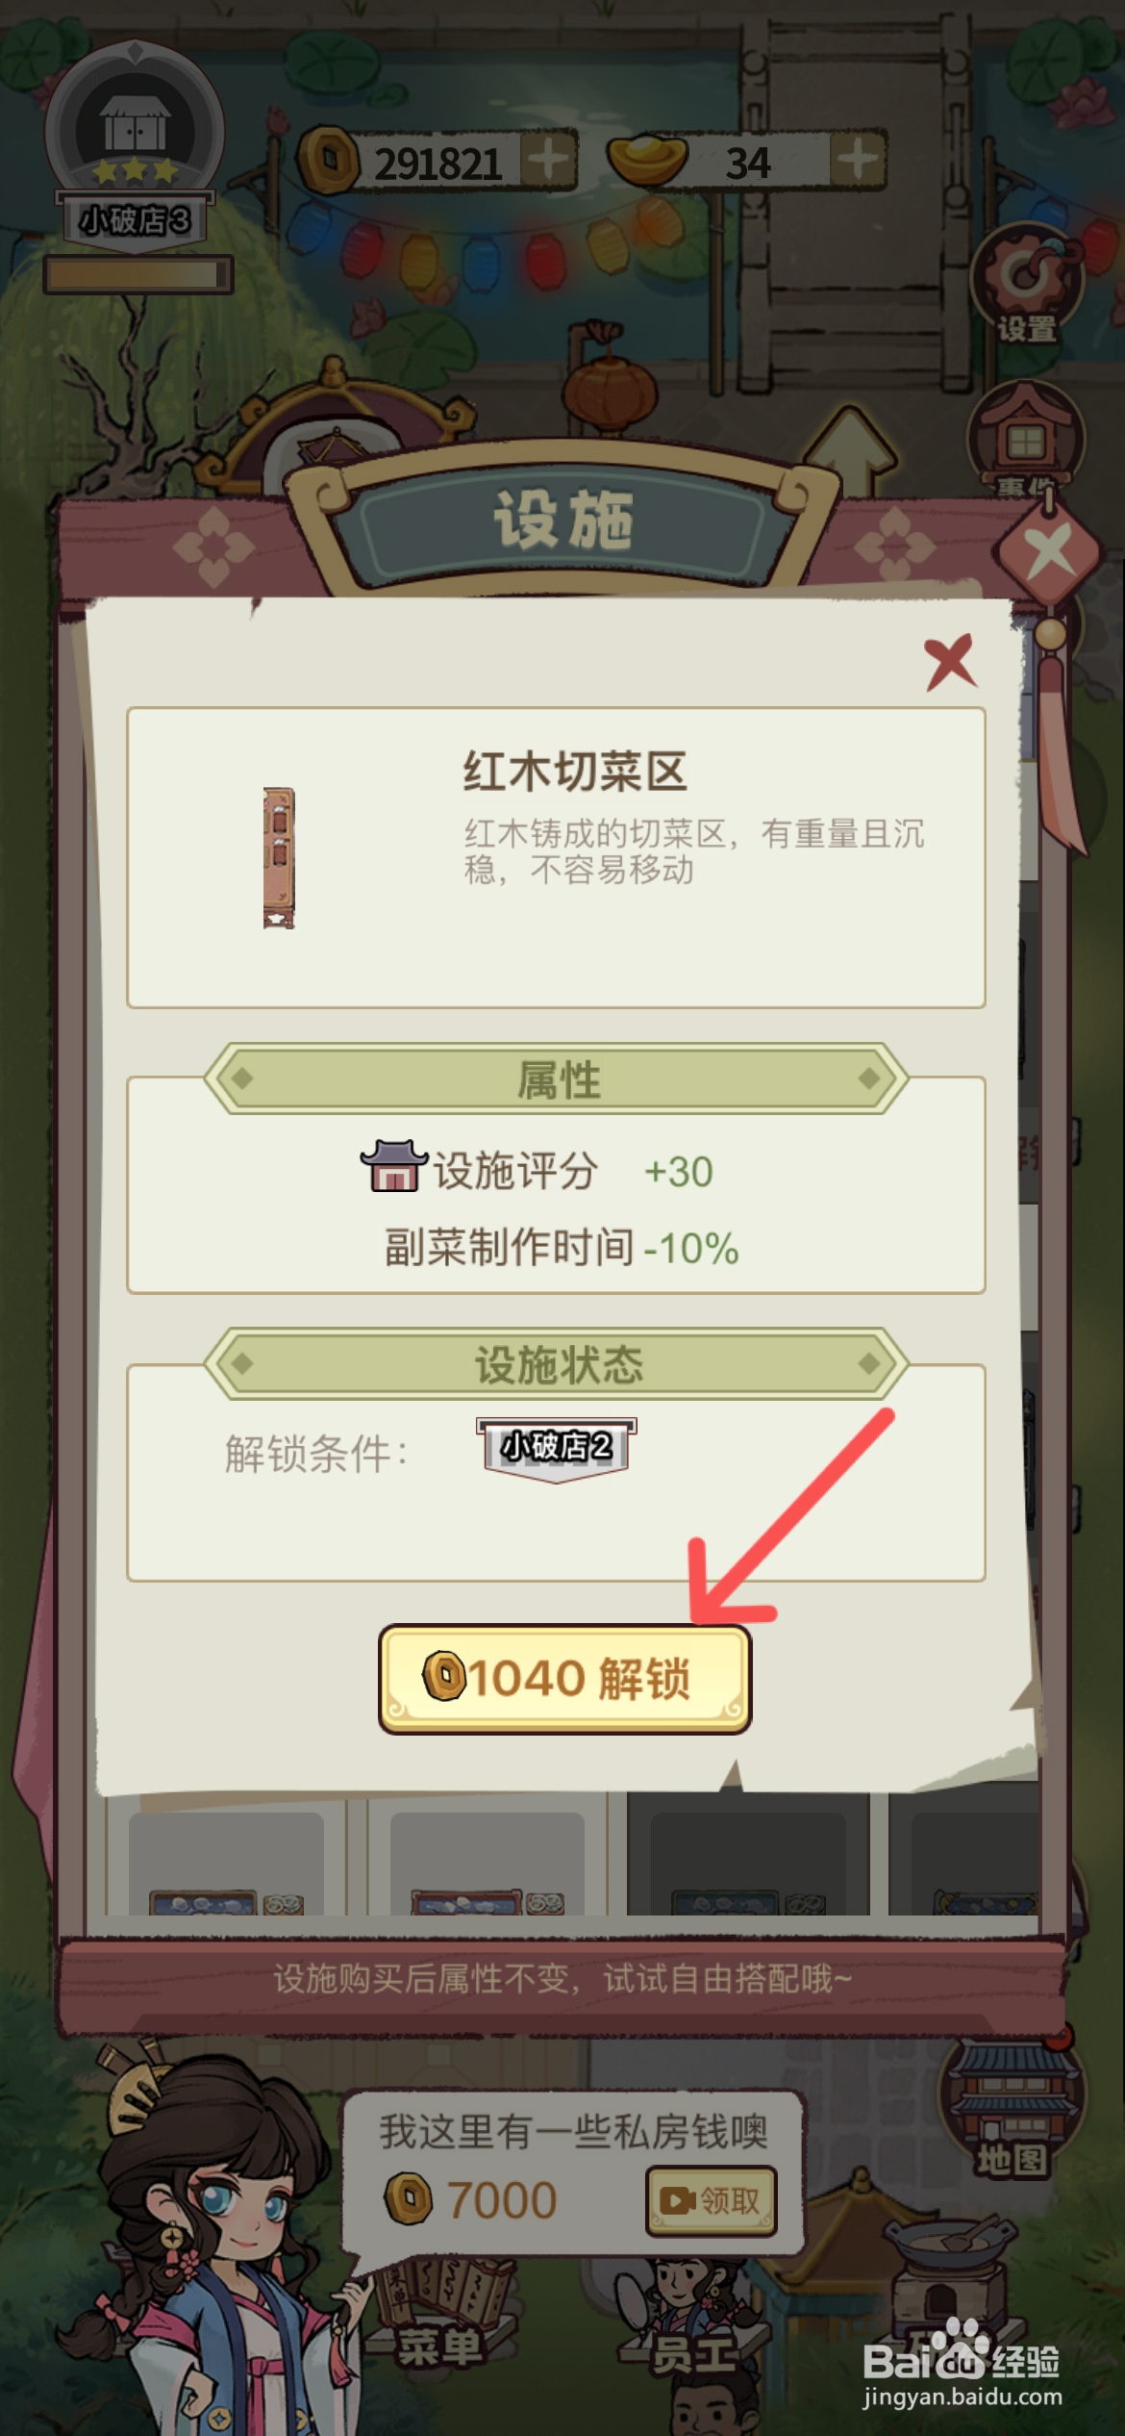This screenshot has width=1125, height=2436.
Task: Tap the house icon below settings
Action: coord(1026,439)
